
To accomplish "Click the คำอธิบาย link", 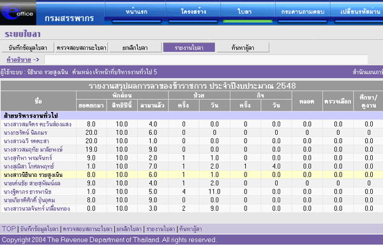I will [x=19, y=59].
